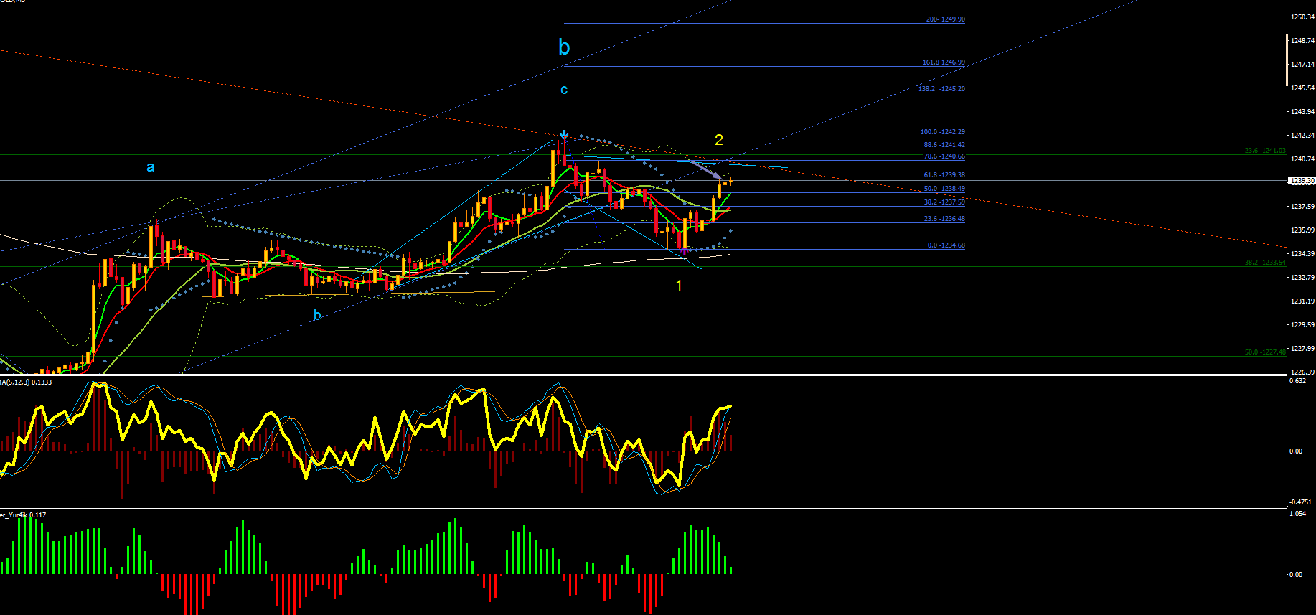
Task: Click the 1242.34 price on the scale
Action: (1302, 135)
